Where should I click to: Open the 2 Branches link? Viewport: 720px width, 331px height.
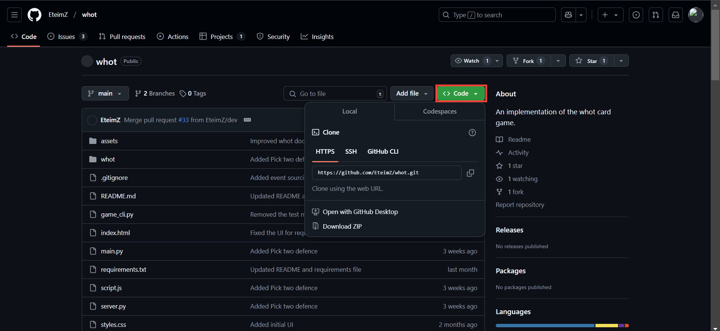[x=155, y=93]
